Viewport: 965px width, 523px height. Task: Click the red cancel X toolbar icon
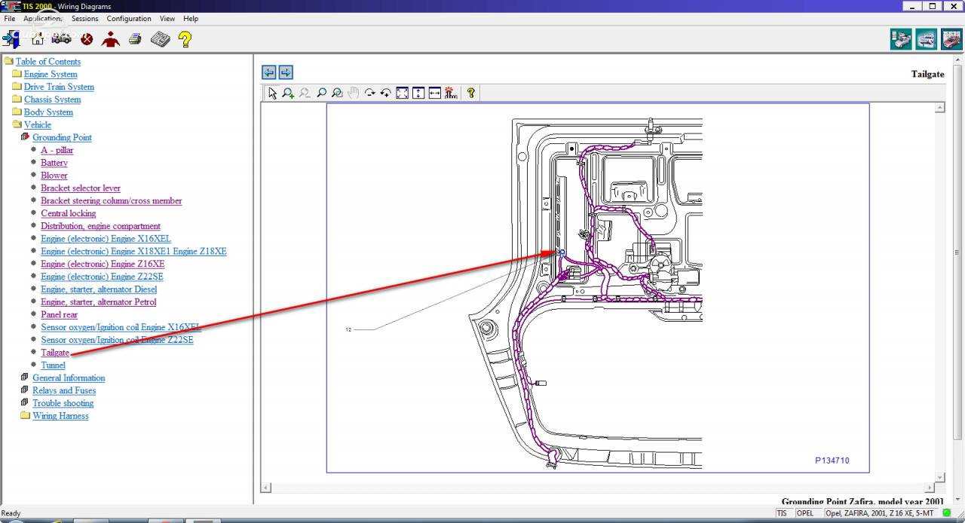click(x=87, y=38)
